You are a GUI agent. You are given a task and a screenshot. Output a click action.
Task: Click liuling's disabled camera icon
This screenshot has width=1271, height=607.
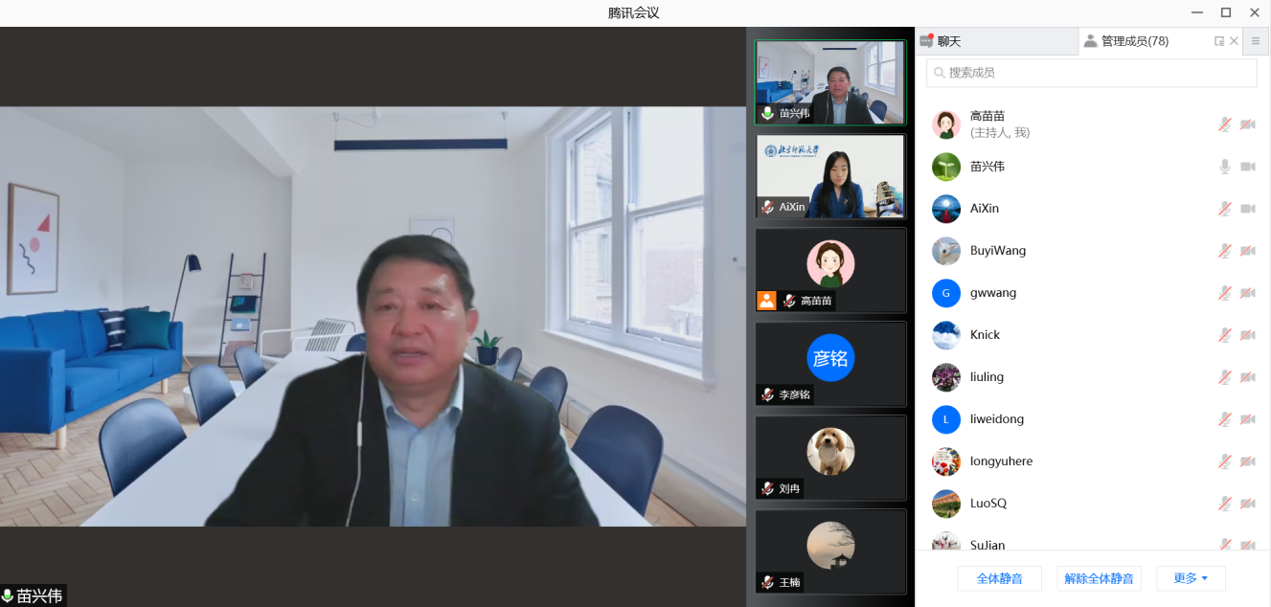point(1248,377)
